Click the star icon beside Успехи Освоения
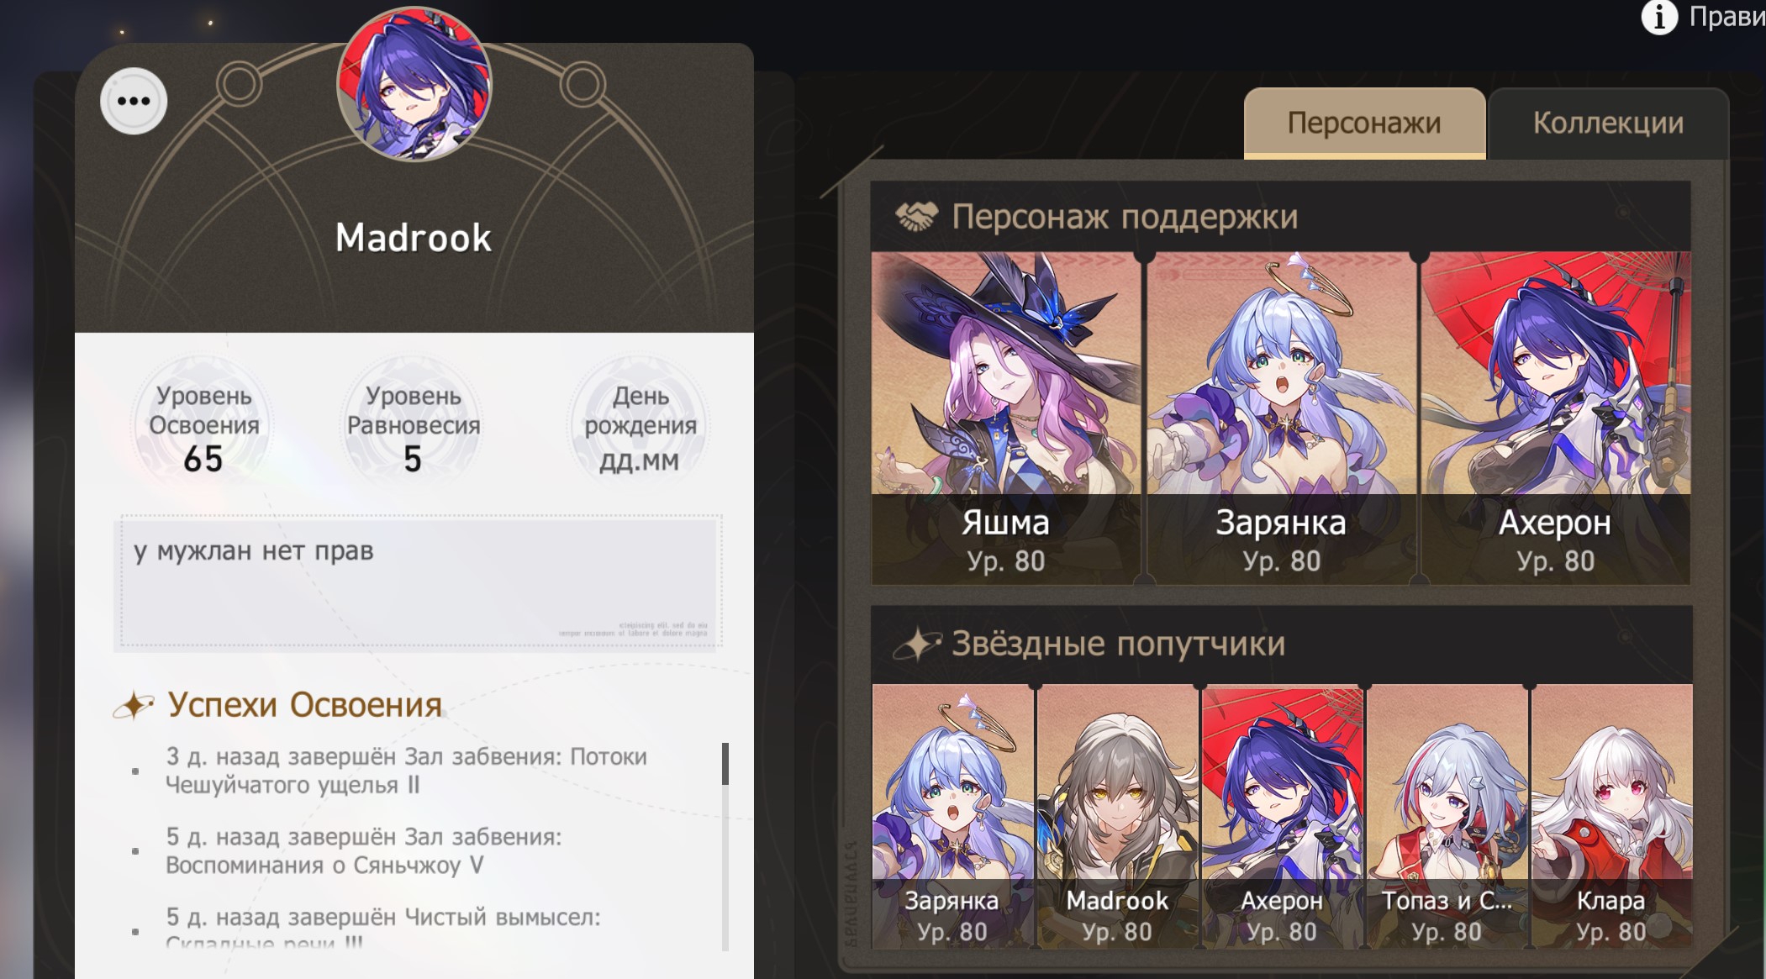Viewport: 1766px width, 979px height. pos(134,705)
